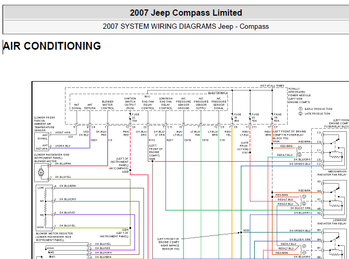This screenshot has width=349, height=259.
Task: Click the 'FUSE 16 40A' symbol
Action: coord(236,118)
